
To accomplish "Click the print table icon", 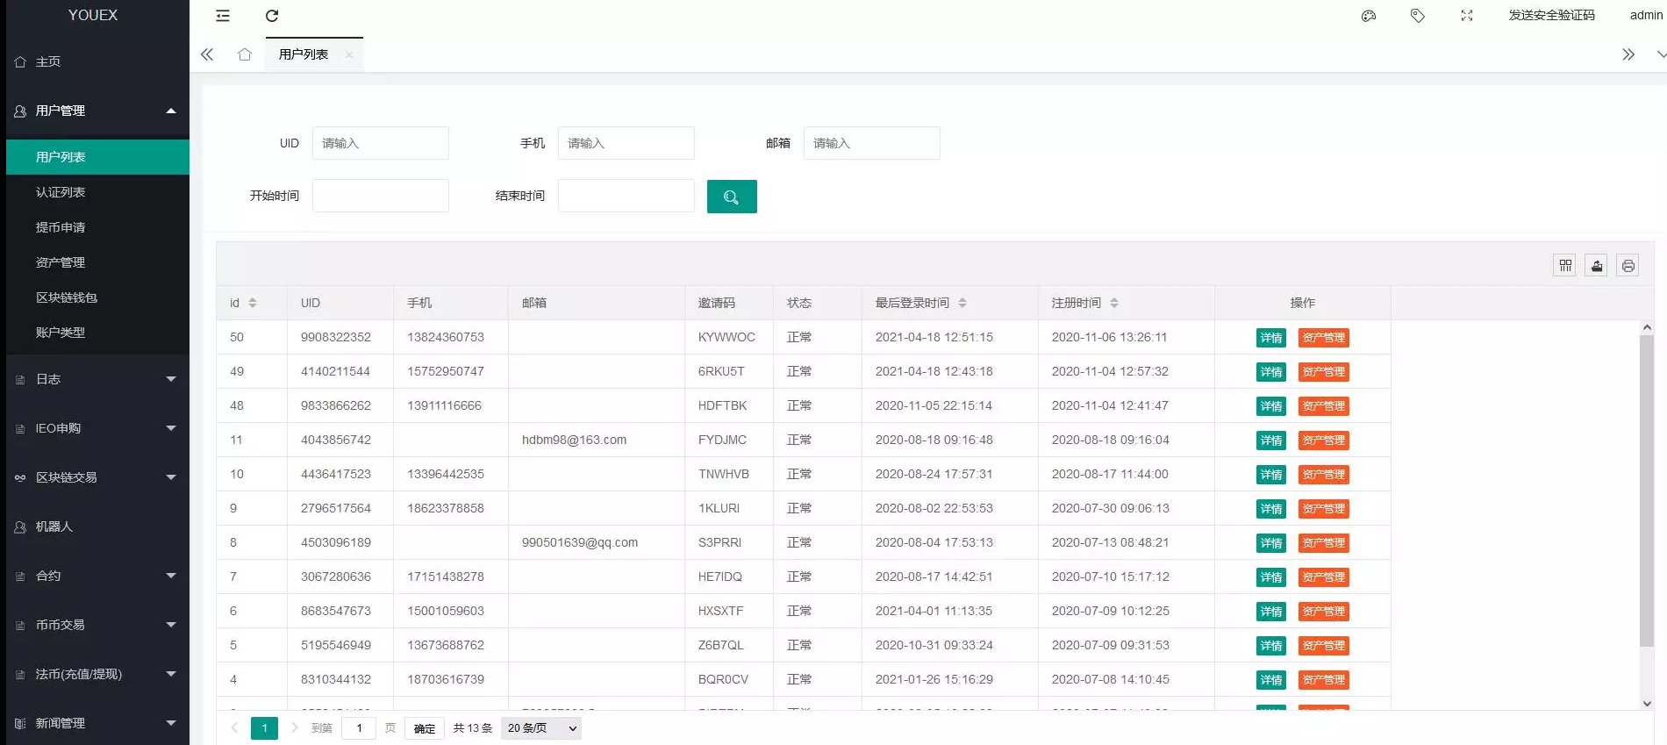I will [x=1628, y=265].
